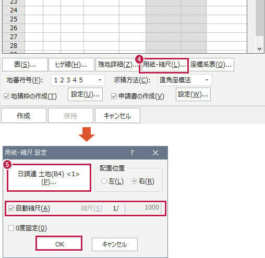Select 右 placement radio button
265x258 pixels.
point(134,181)
